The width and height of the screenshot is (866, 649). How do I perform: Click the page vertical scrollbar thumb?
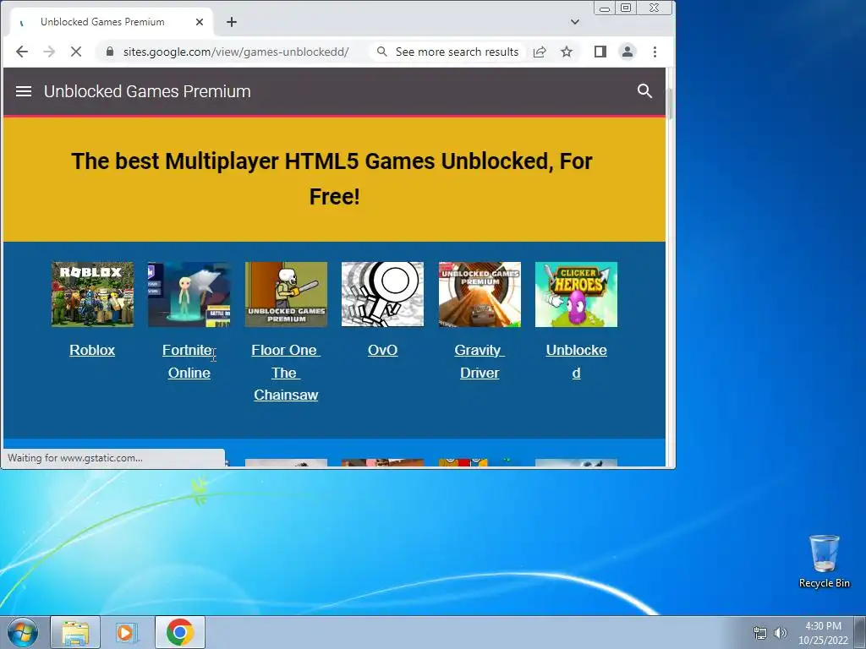point(670,104)
